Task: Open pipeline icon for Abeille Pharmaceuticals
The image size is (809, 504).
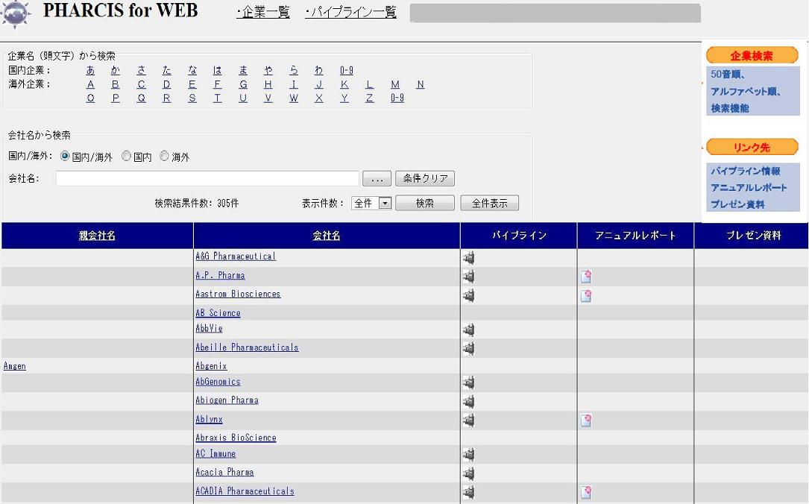Action: point(468,348)
